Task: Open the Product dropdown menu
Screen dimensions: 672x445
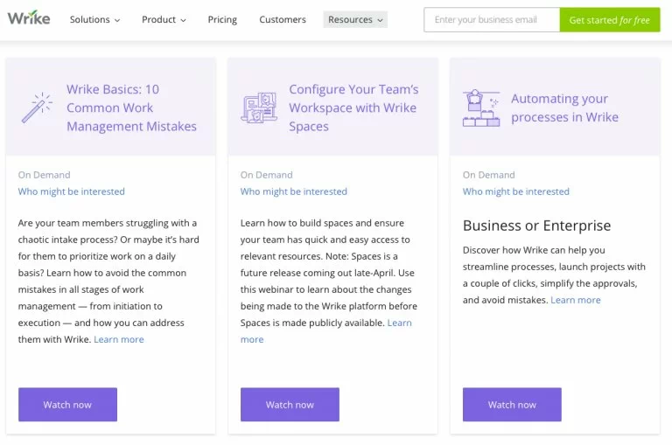Action: coord(164,19)
